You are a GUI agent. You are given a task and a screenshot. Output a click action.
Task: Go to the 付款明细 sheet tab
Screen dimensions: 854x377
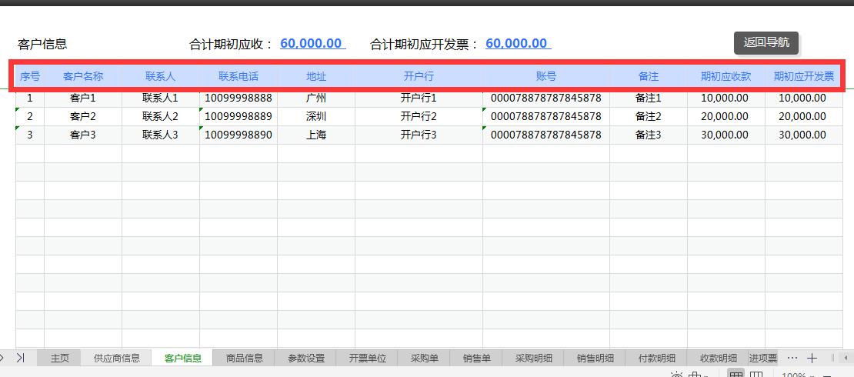[657, 358]
